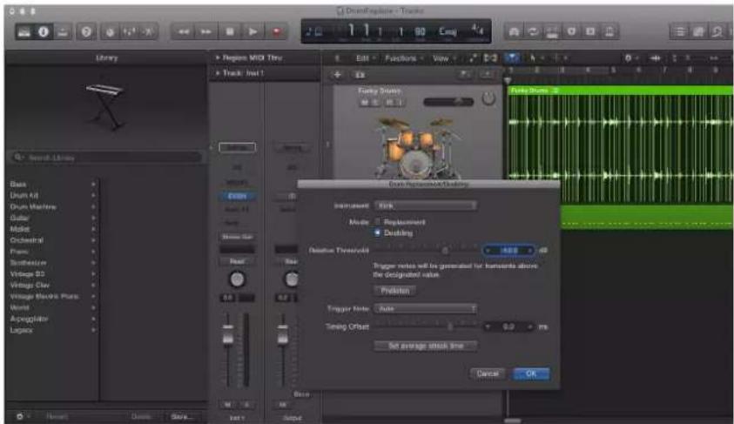
Task: Click the add track plus button
Action: (337, 75)
